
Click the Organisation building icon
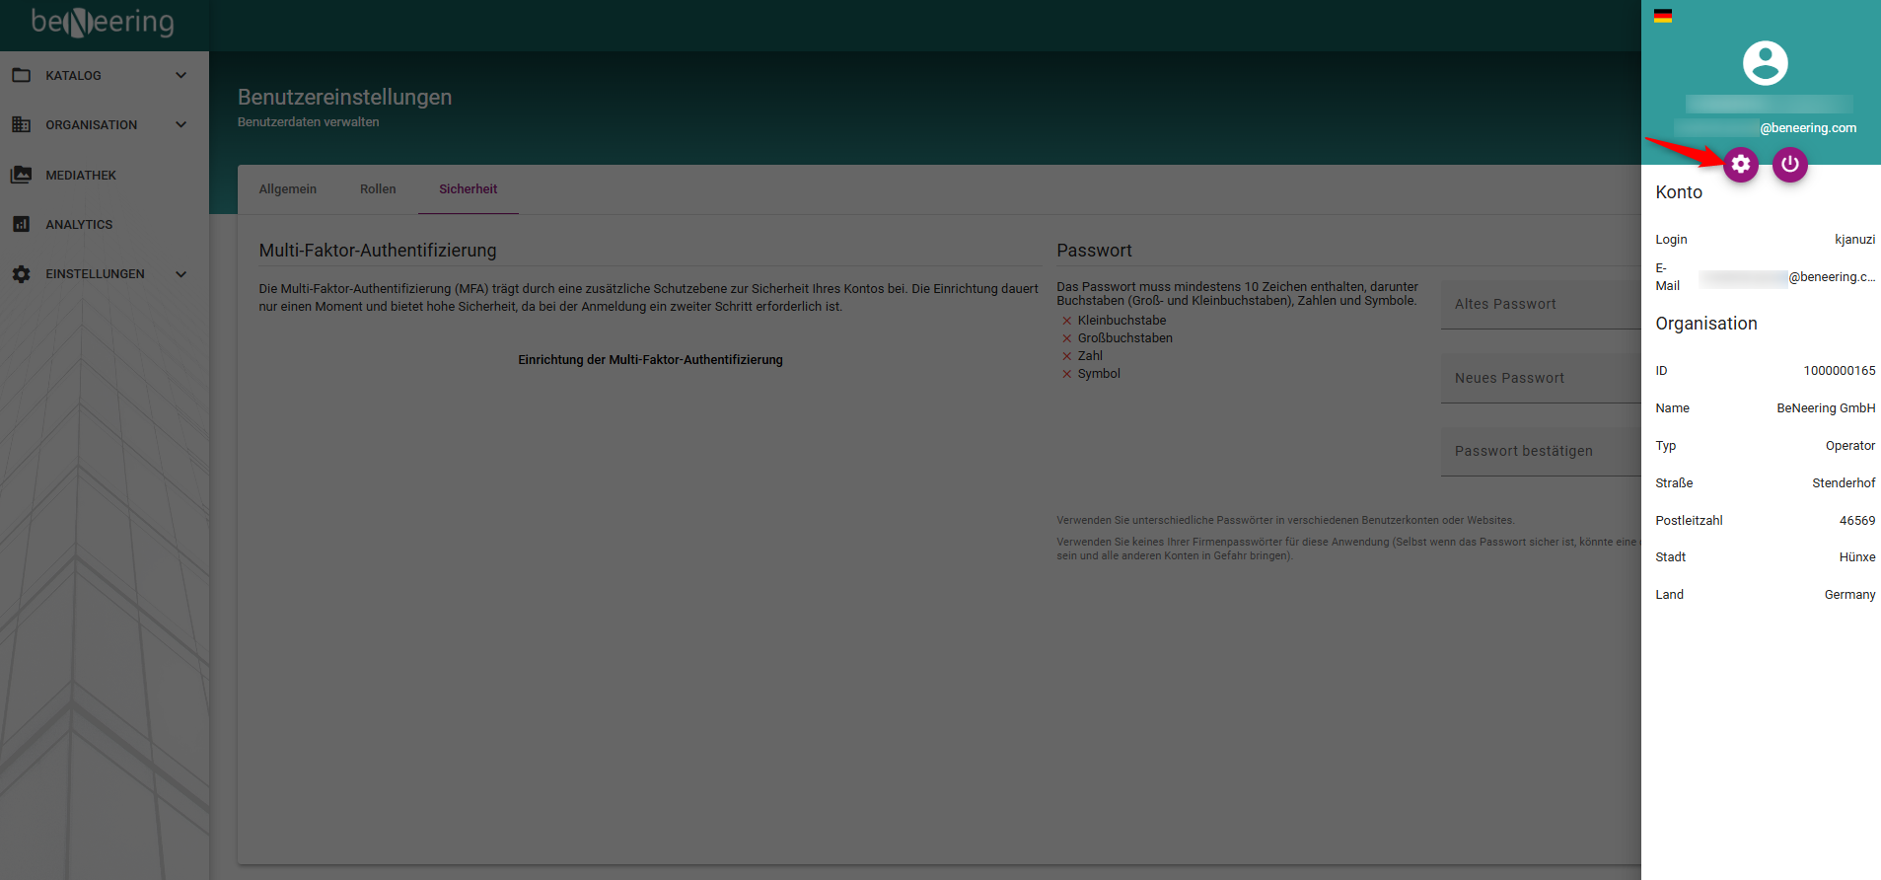[21, 125]
